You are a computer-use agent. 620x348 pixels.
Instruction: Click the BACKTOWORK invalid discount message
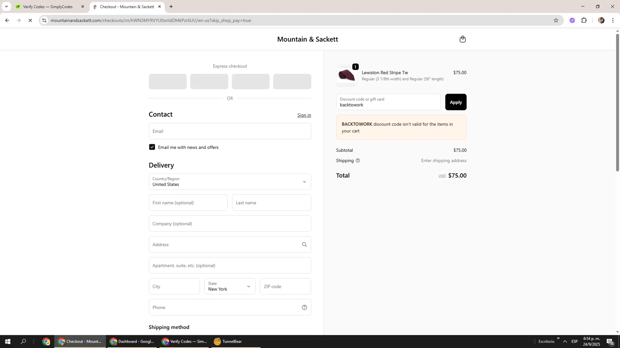[401, 127]
